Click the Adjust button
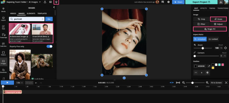Viewport: 229px width, 103px height. (x=218, y=24)
